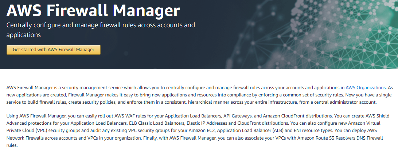Click the paragraph starting 'AWS Firewall Manager is'
This screenshot has width=398, height=157.
point(197,95)
